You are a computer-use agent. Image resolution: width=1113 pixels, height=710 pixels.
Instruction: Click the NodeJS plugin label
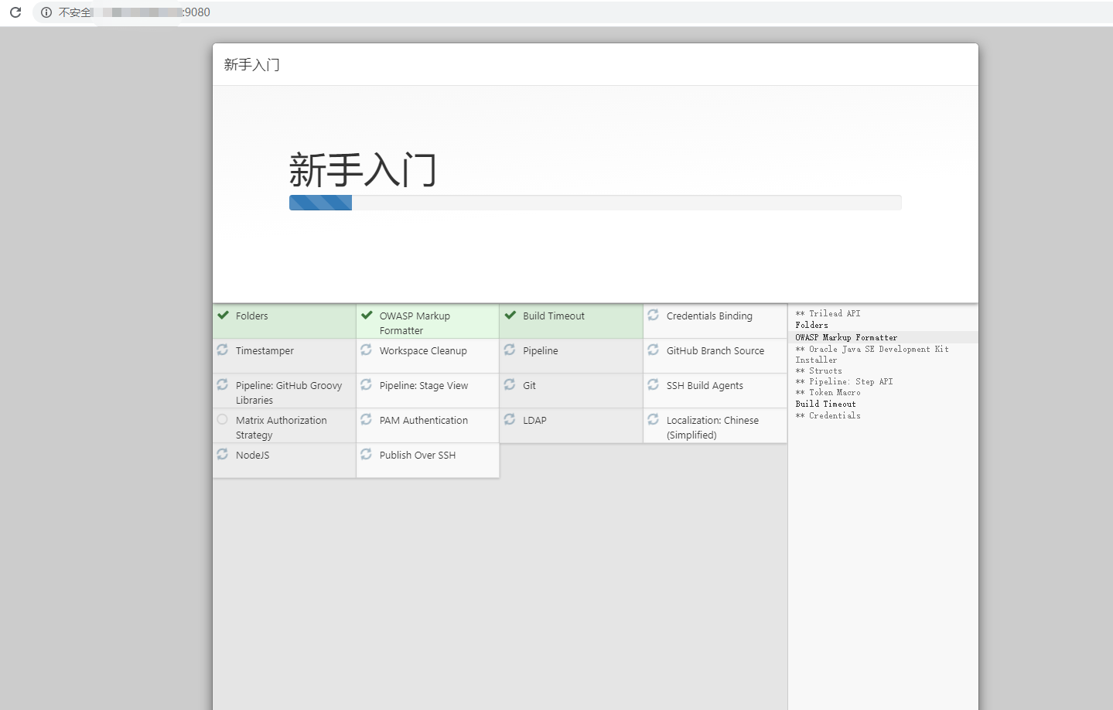tap(253, 456)
